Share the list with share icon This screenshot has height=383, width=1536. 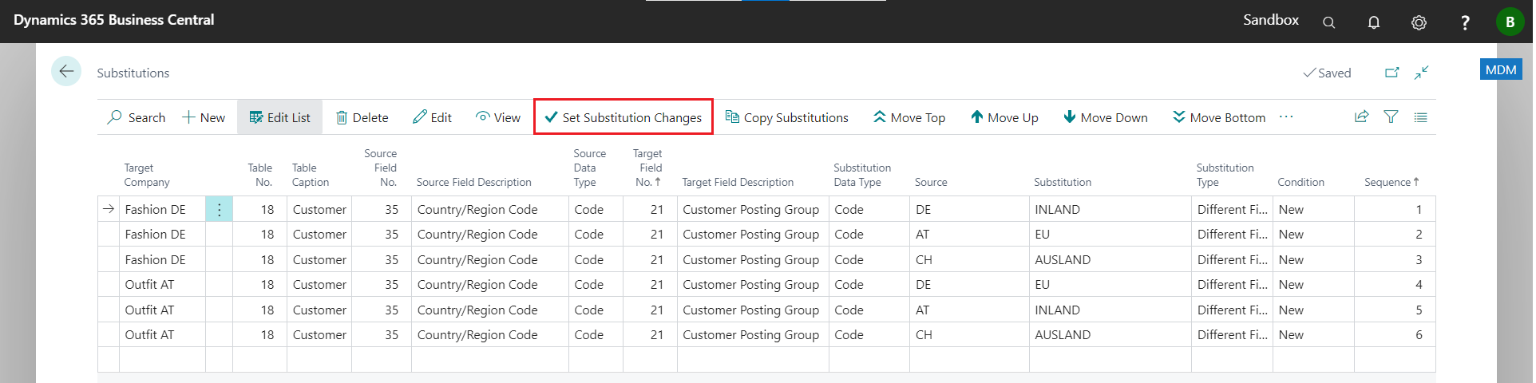click(x=1361, y=116)
